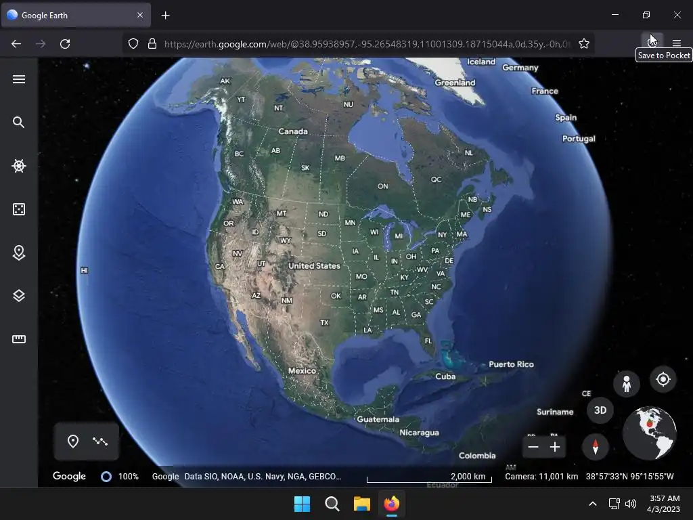Click the TX state label
Screen dimensions: 693x520
point(324,323)
